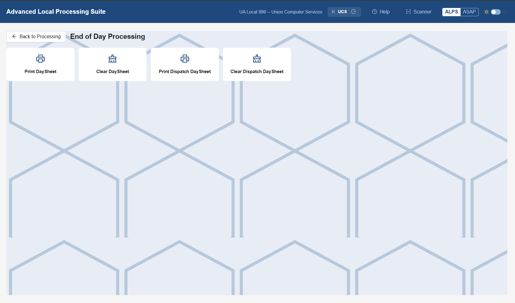Click the Scanner icon in header
515x303 pixels.
(408, 12)
